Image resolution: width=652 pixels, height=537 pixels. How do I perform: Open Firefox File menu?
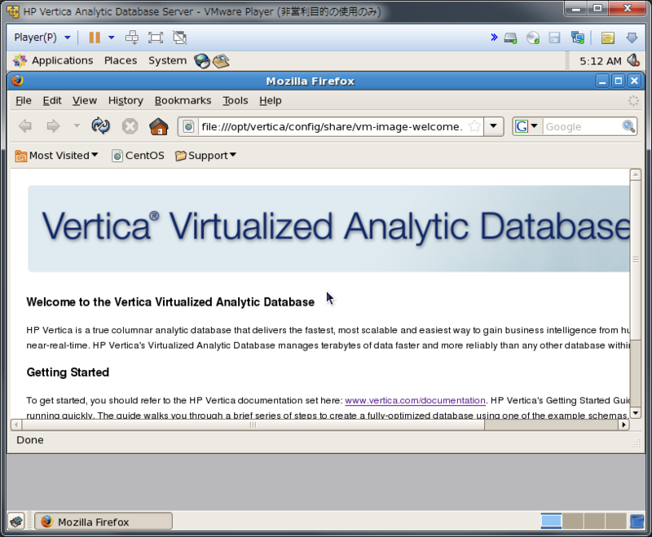coord(24,100)
